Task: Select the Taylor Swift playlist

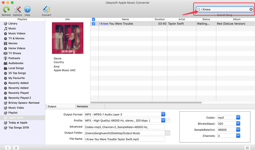Action: pos(16,118)
